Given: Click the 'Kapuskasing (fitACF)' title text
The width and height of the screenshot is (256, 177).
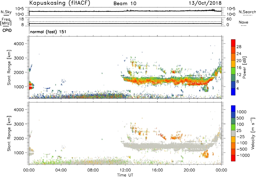Looking at the screenshot, I should click(60, 3).
